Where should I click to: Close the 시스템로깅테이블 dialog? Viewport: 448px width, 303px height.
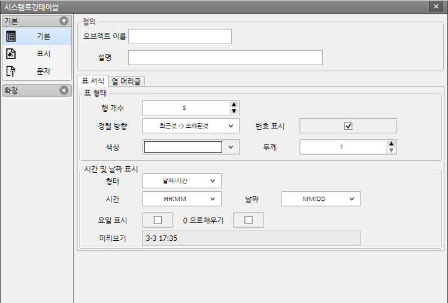(436, 6)
